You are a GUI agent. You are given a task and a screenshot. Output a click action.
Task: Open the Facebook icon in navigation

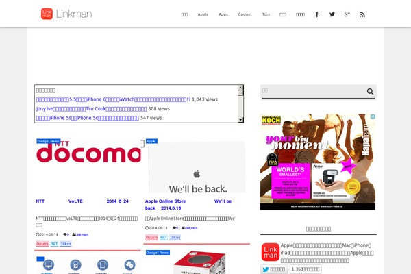tap(317, 14)
